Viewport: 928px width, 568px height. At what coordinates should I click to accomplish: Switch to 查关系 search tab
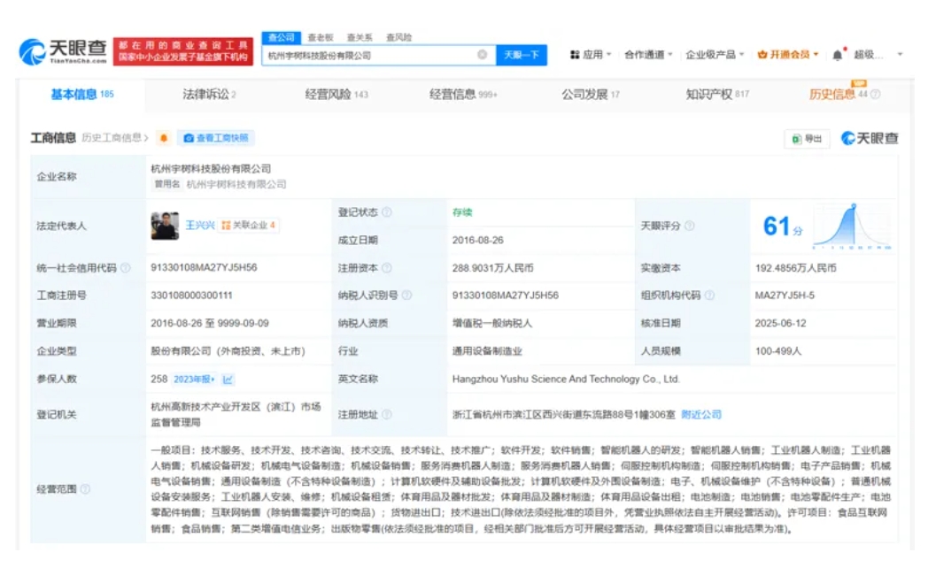click(360, 37)
